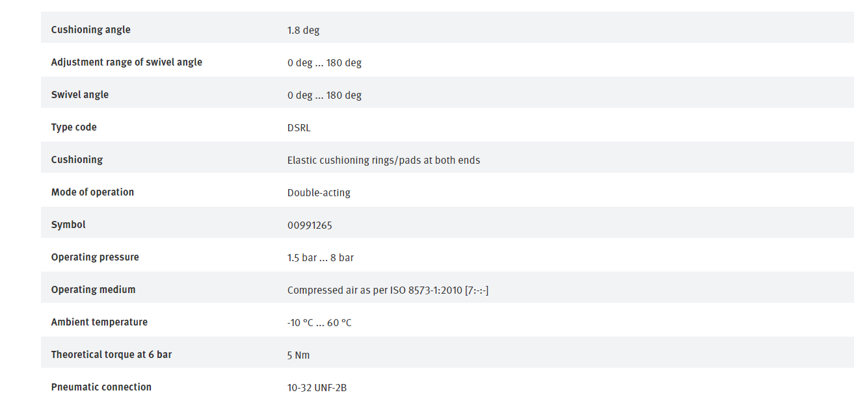
Task: Click the Symbol row label
Action: coord(68,225)
